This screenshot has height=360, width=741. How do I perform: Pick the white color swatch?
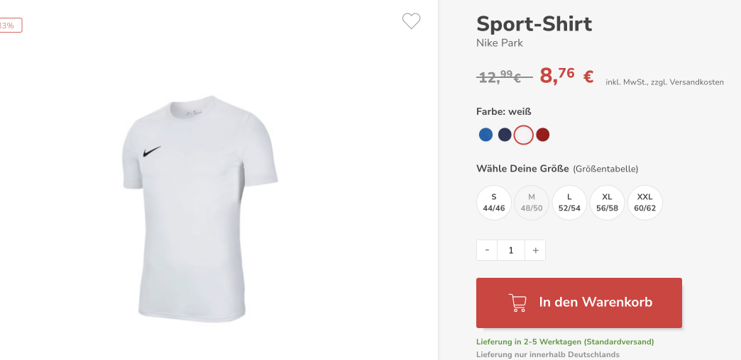click(524, 135)
